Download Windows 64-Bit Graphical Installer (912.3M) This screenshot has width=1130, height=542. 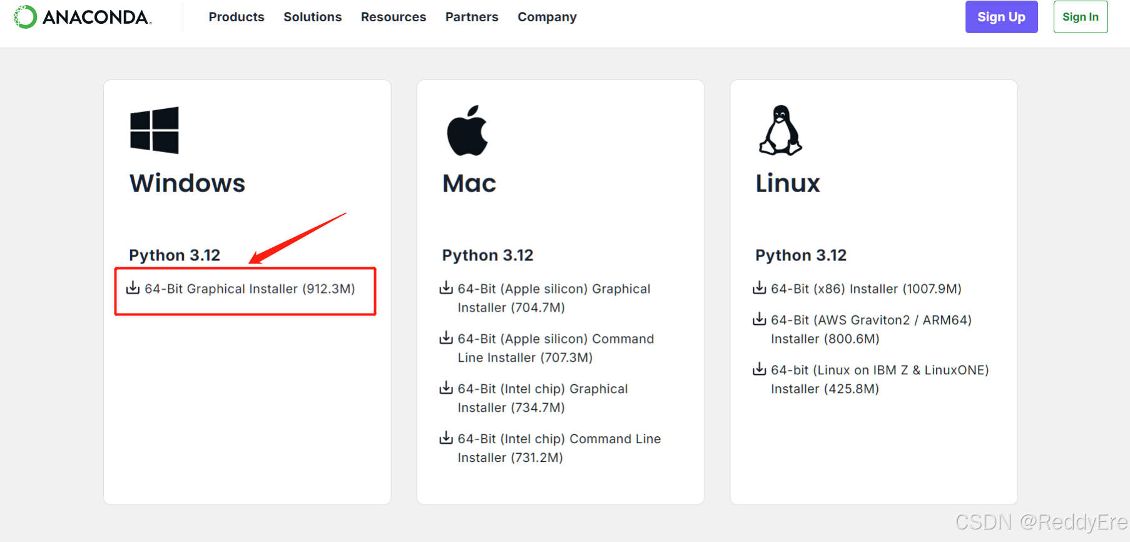tap(250, 289)
